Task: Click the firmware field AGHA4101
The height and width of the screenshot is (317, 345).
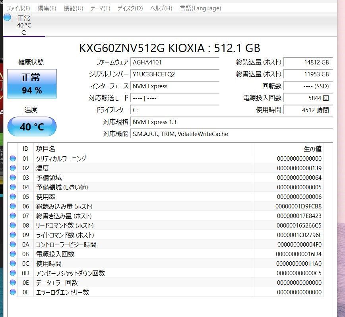Action: pyautogui.click(x=175, y=62)
